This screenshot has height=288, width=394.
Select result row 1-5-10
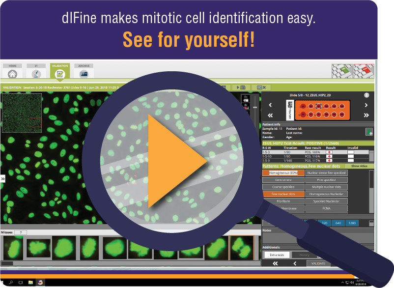click(x=315, y=156)
